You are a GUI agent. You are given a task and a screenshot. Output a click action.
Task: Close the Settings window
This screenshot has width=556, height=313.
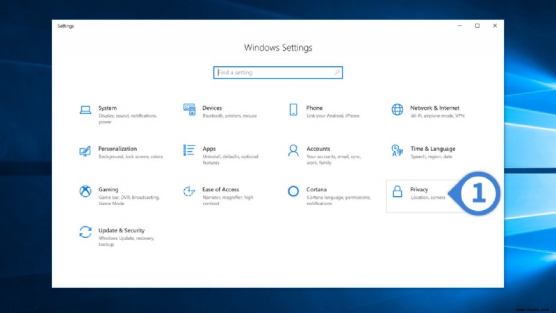pyautogui.click(x=495, y=26)
